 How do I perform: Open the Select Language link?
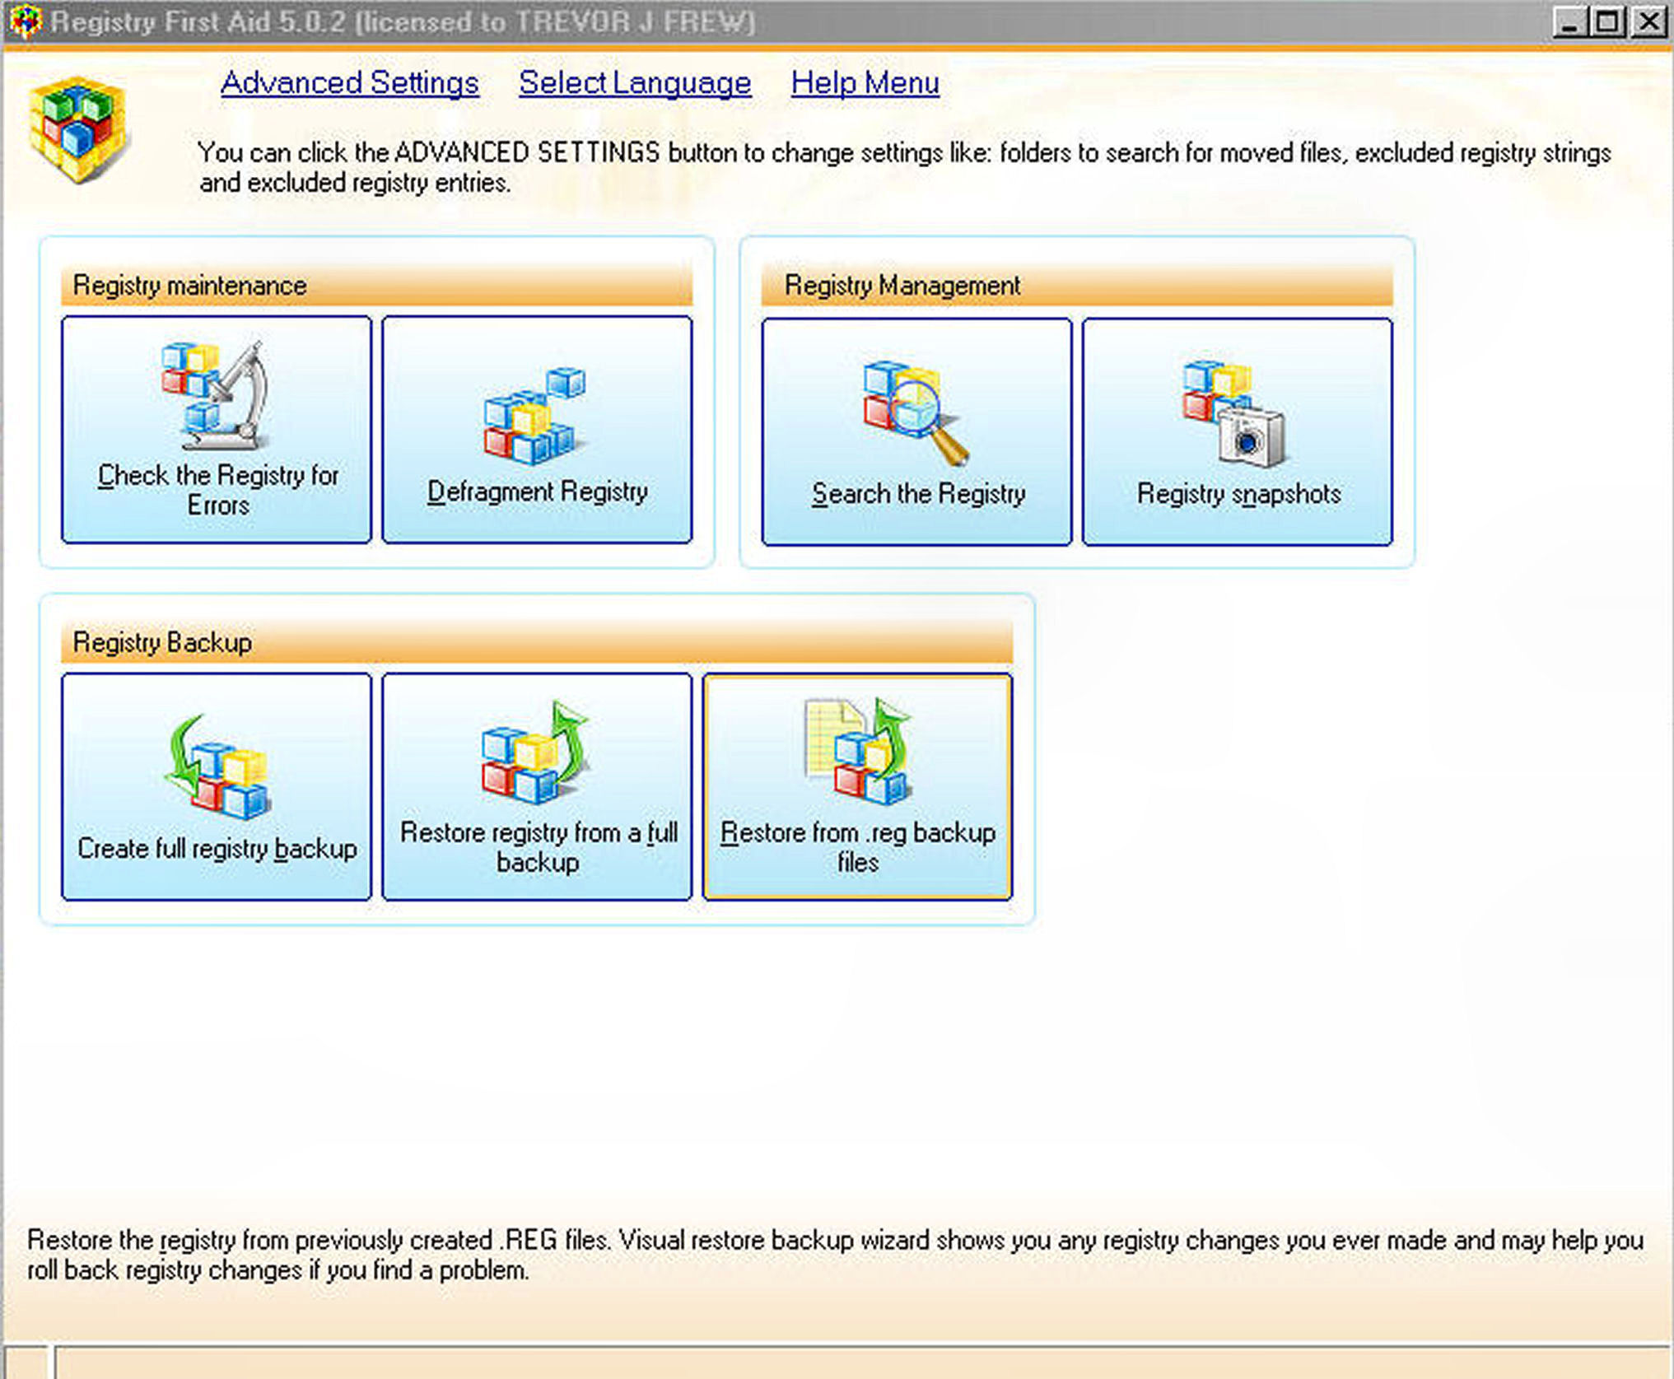pyautogui.click(x=635, y=83)
